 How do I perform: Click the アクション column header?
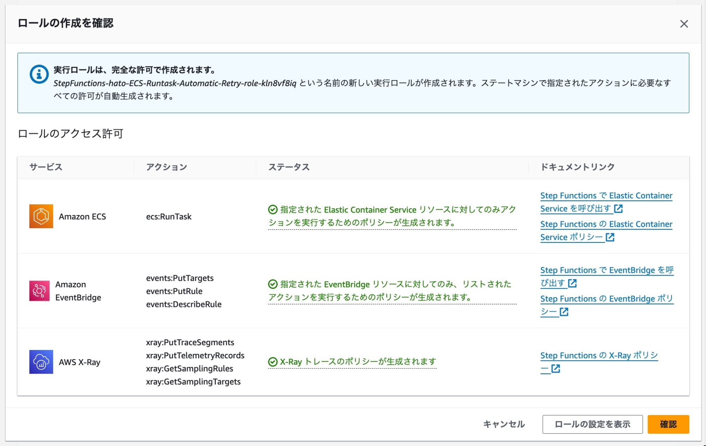tap(167, 167)
